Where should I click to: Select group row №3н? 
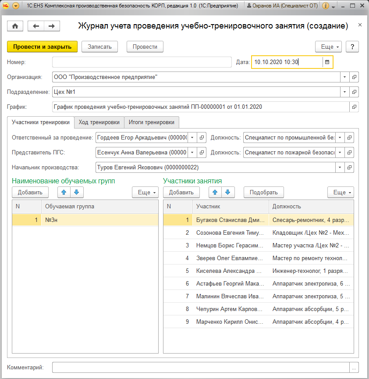(x=85, y=220)
